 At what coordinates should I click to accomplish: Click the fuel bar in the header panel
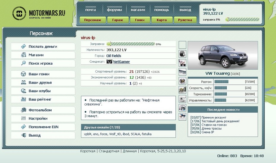pyautogui.click(x=242, y=19)
